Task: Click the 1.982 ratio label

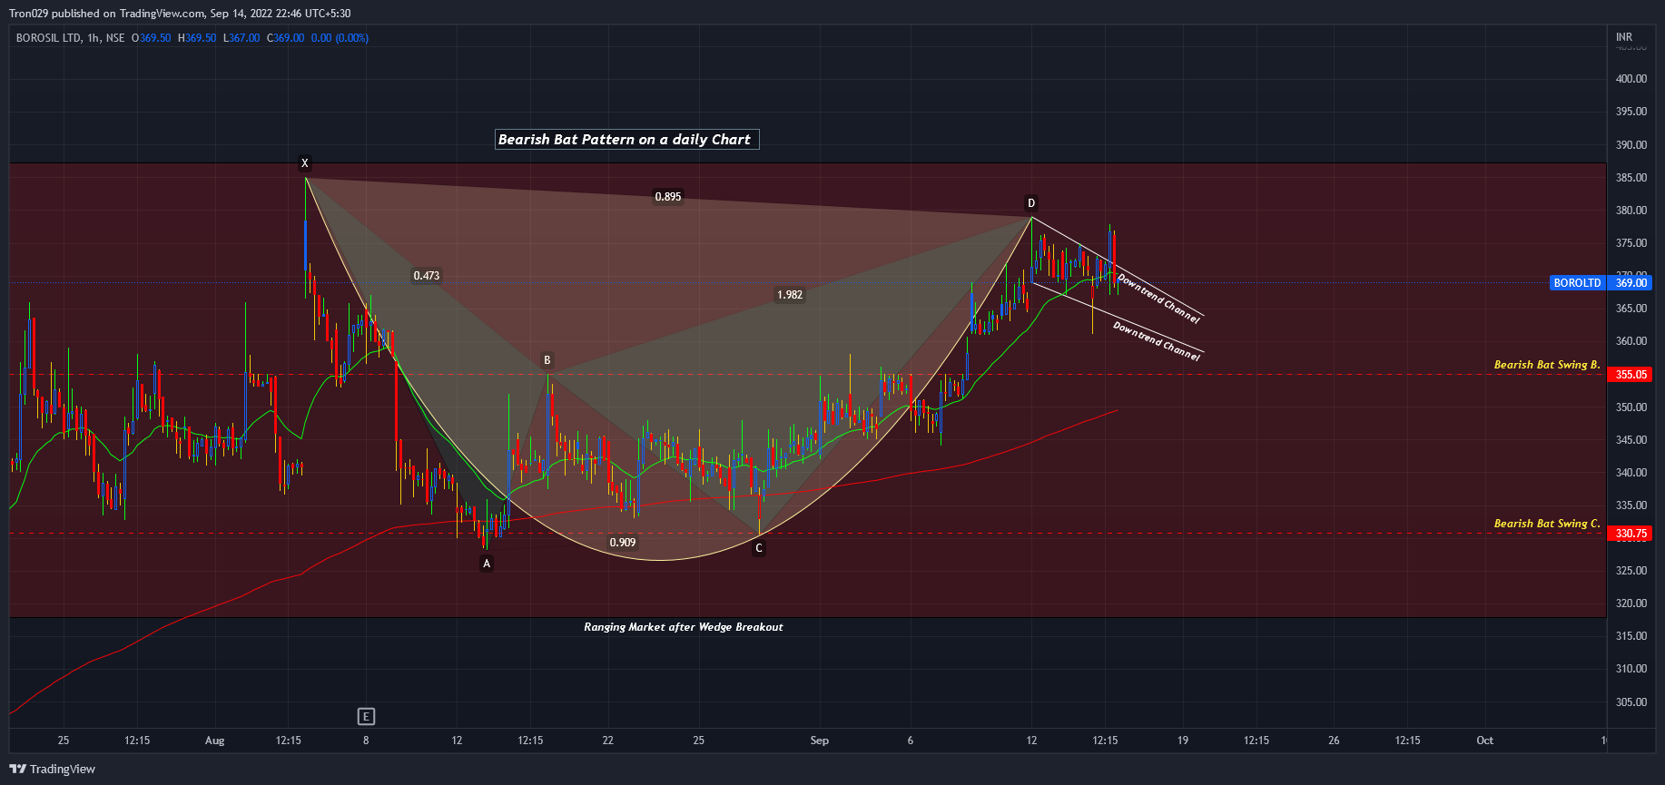Action: (790, 295)
